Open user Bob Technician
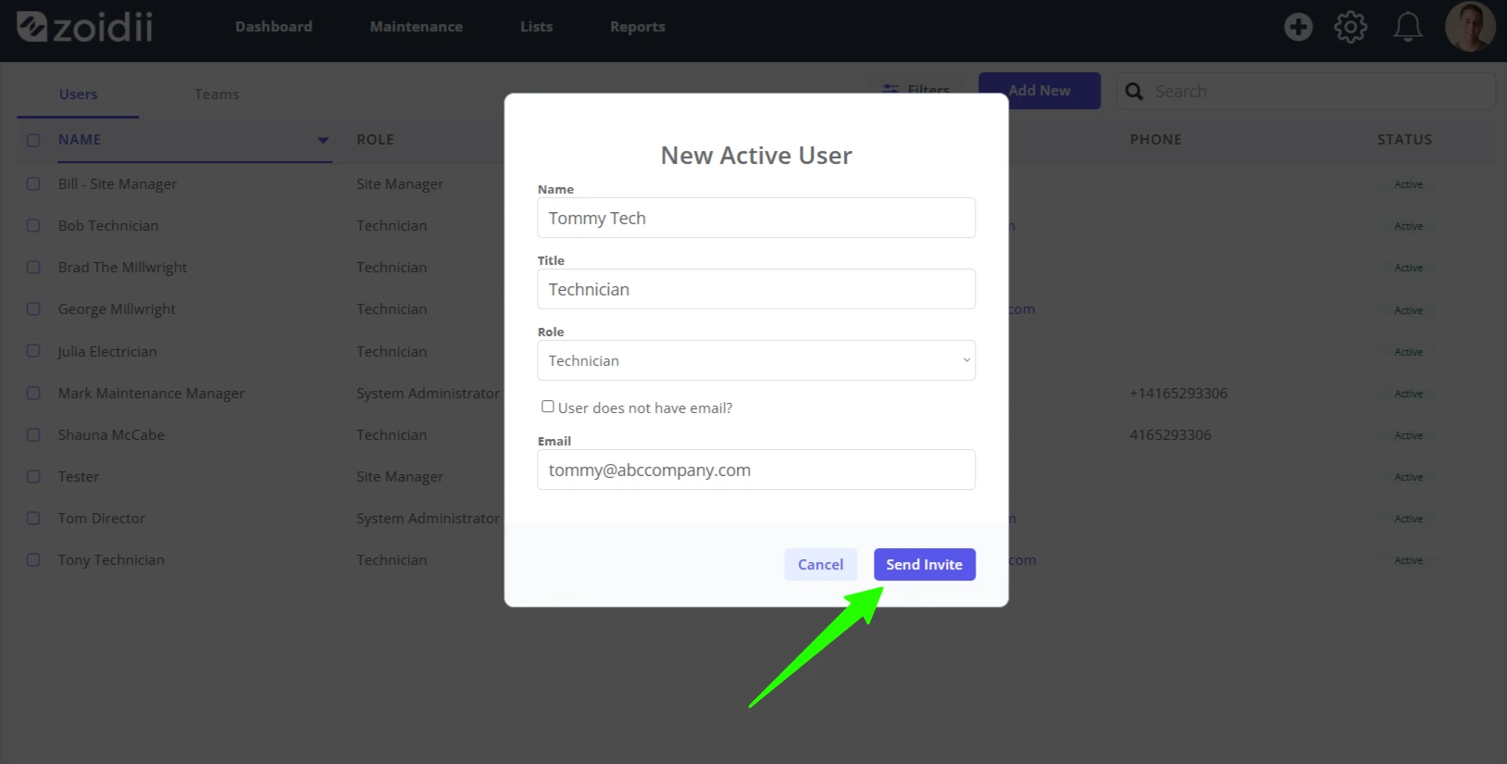 [108, 226]
